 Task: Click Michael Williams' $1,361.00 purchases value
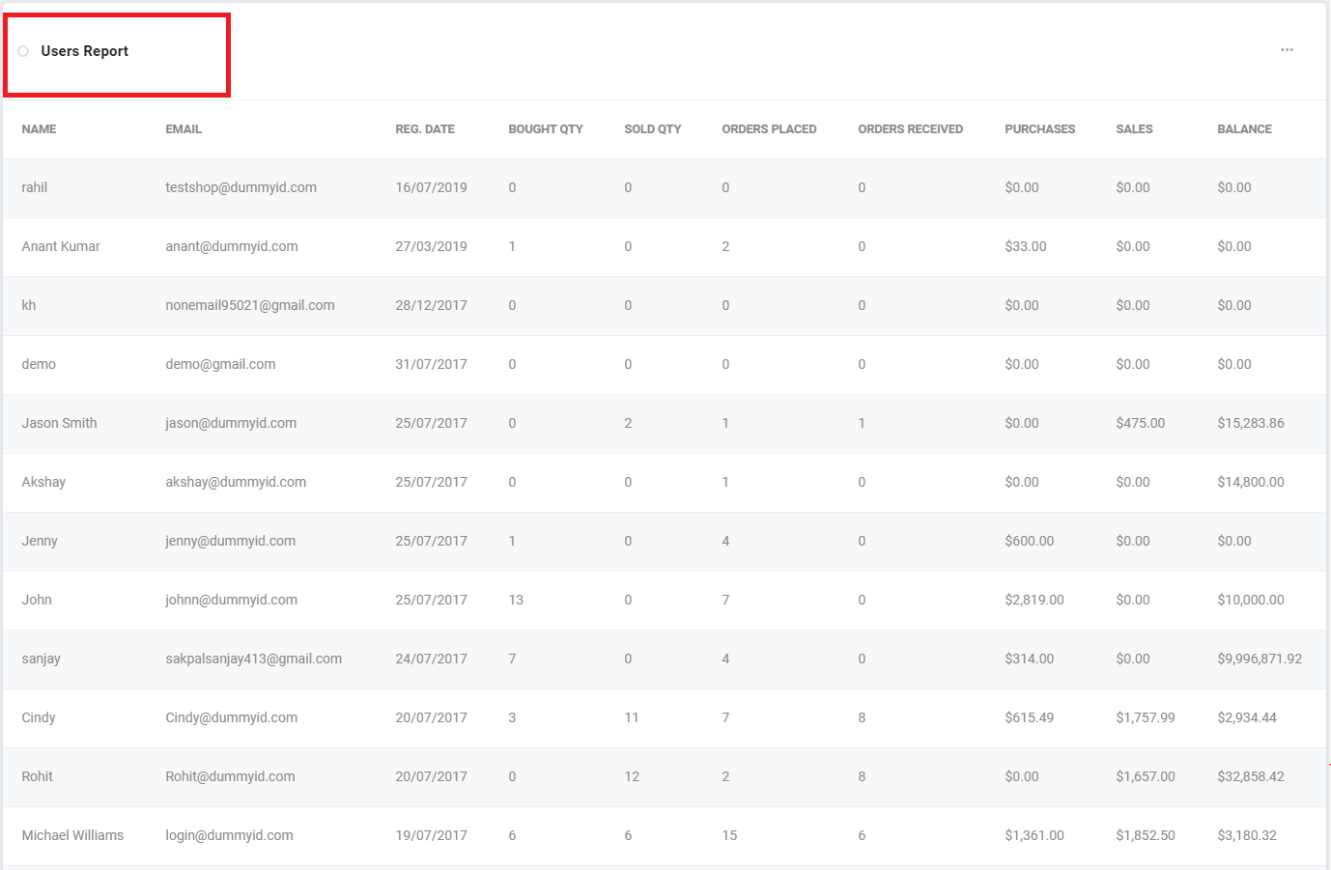pyautogui.click(x=1034, y=836)
